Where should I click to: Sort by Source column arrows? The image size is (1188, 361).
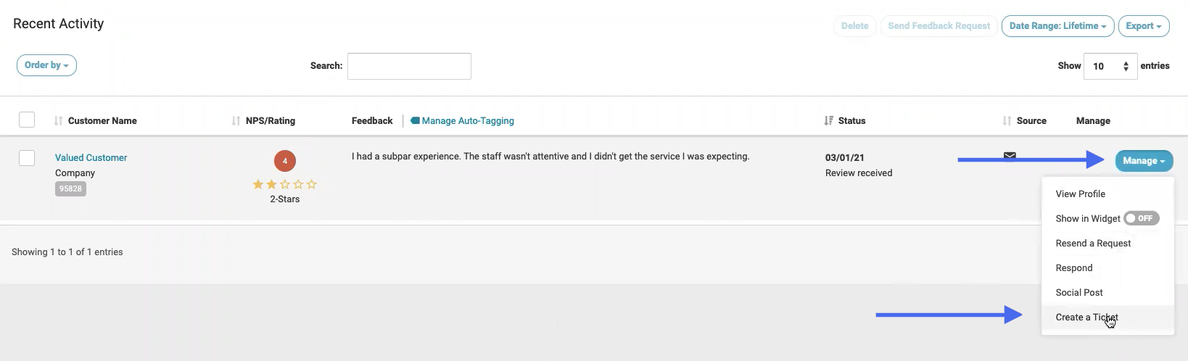(x=1007, y=120)
